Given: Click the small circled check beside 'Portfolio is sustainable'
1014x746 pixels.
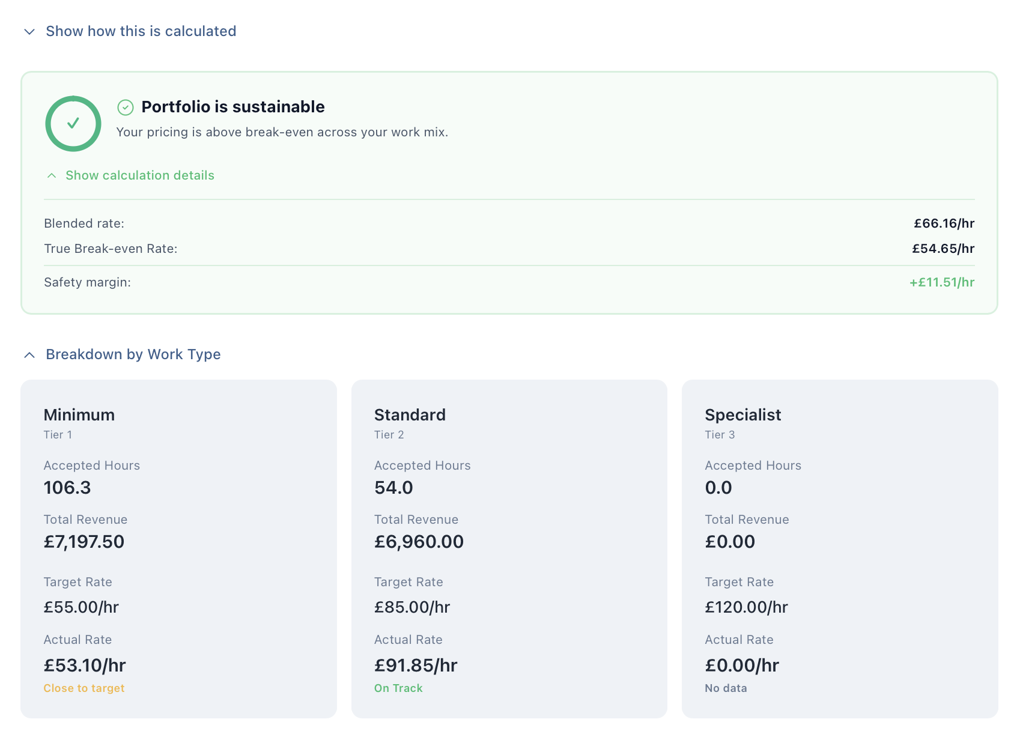Looking at the screenshot, I should coord(124,108).
